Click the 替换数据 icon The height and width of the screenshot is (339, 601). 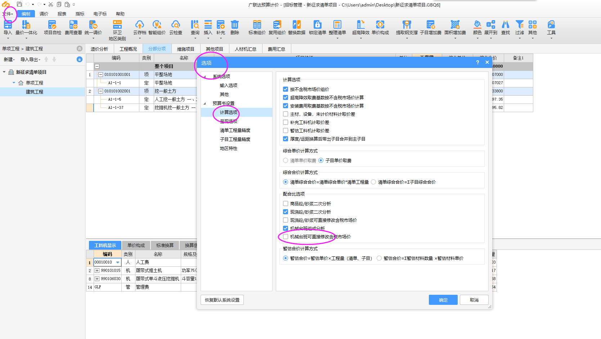[x=297, y=24]
